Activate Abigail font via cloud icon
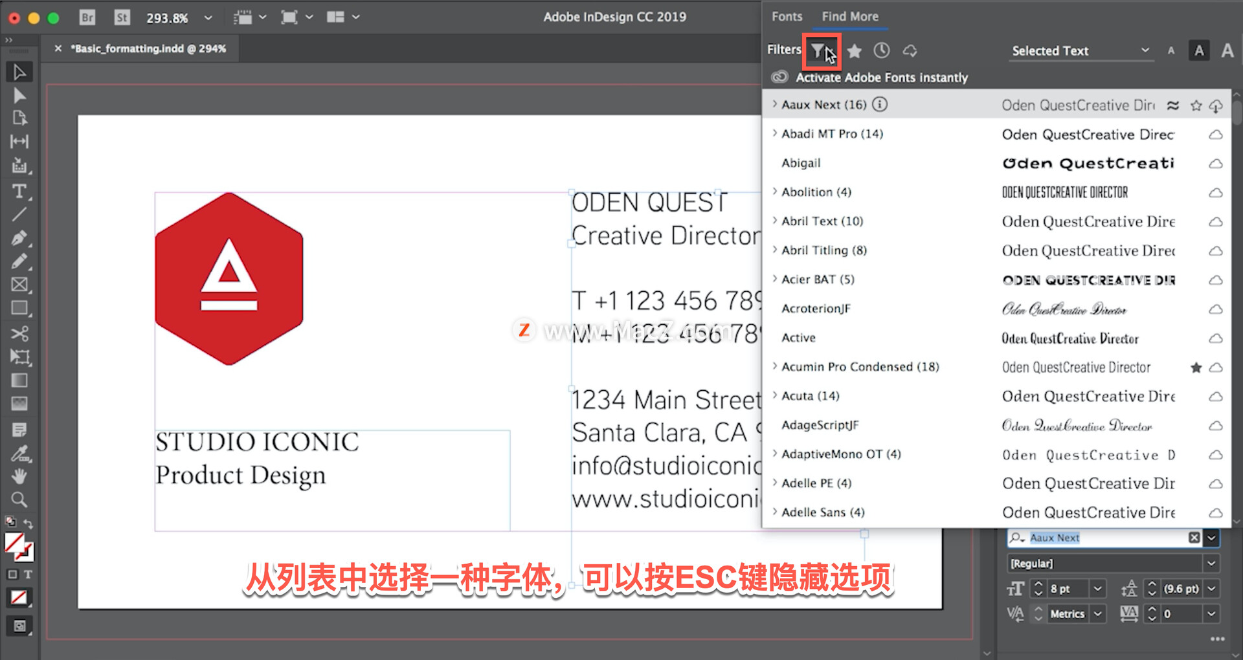Image resolution: width=1243 pixels, height=660 pixels. pos(1216,163)
